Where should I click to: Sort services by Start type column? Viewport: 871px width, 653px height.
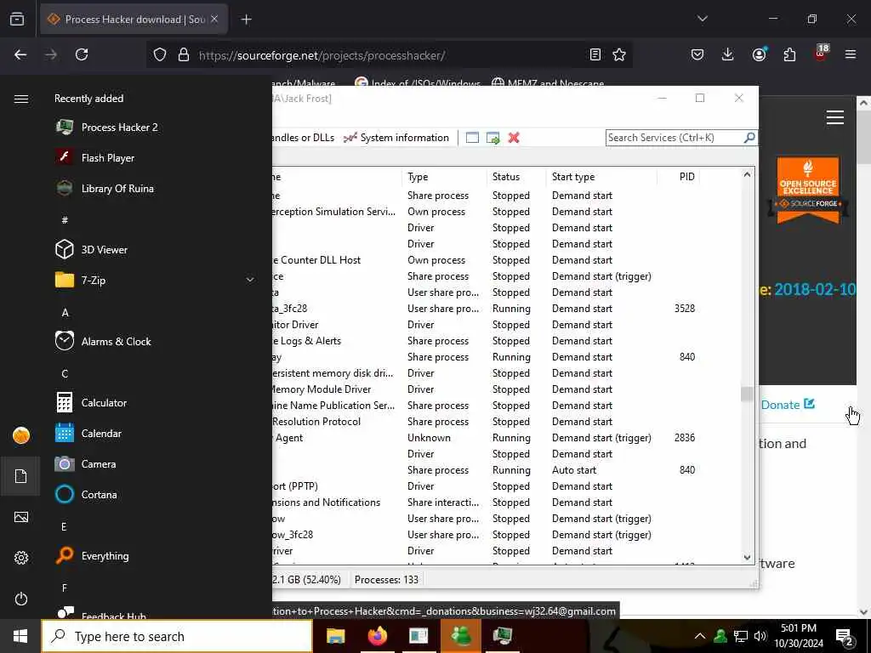coord(601,177)
